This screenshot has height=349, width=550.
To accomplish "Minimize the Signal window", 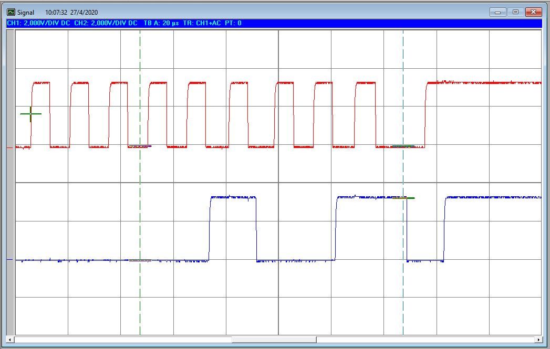I will (498, 12).
